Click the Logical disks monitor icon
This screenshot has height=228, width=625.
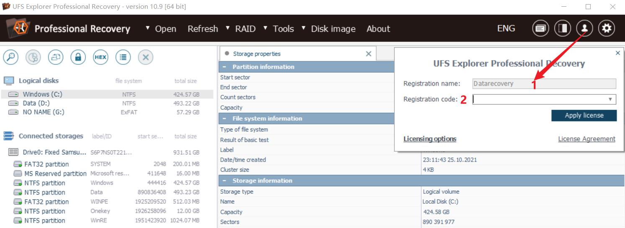pos(9,81)
